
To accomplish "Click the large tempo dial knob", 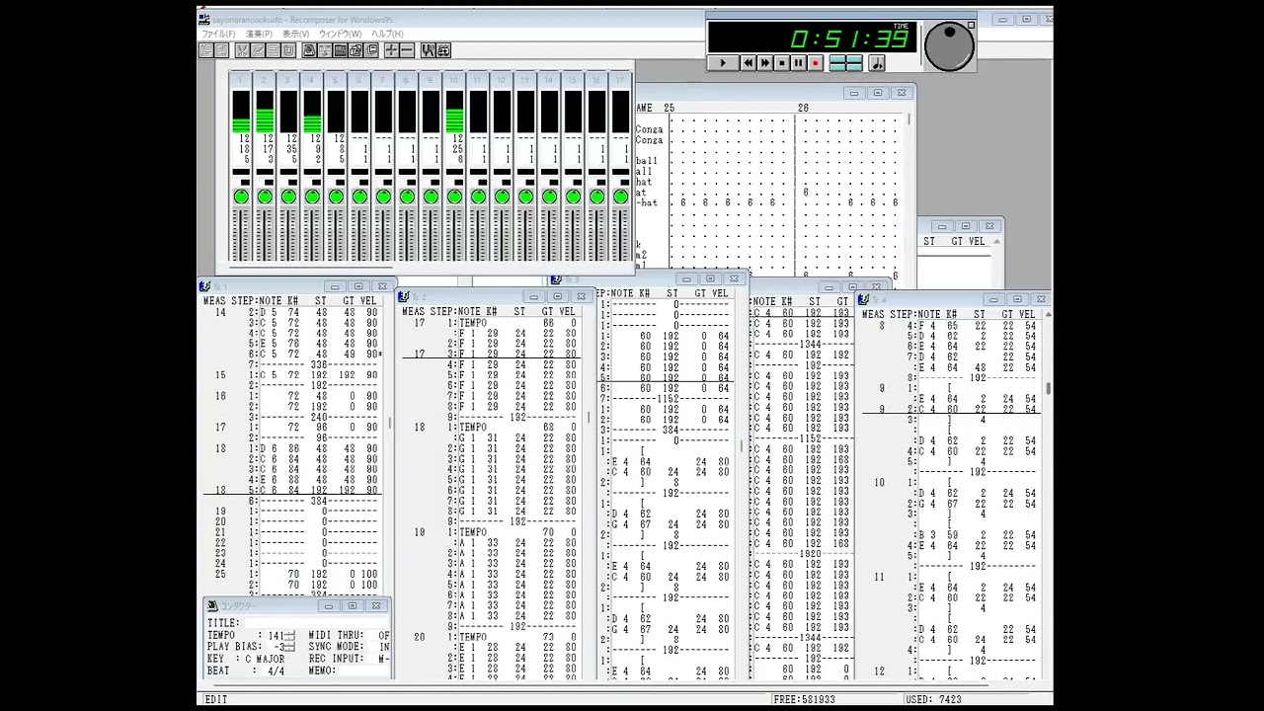I will click(950, 45).
